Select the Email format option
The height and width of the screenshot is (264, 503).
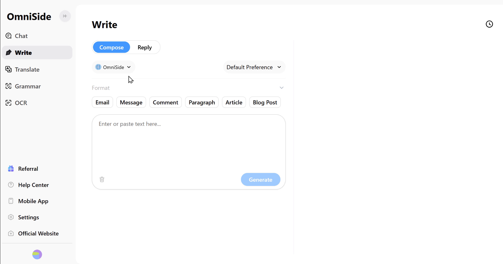pyautogui.click(x=102, y=102)
